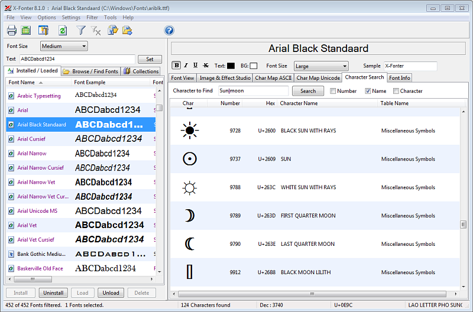The height and width of the screenshot is (312, 473).
Task: Click the Uninstall button
Action: tap(53, 292)
